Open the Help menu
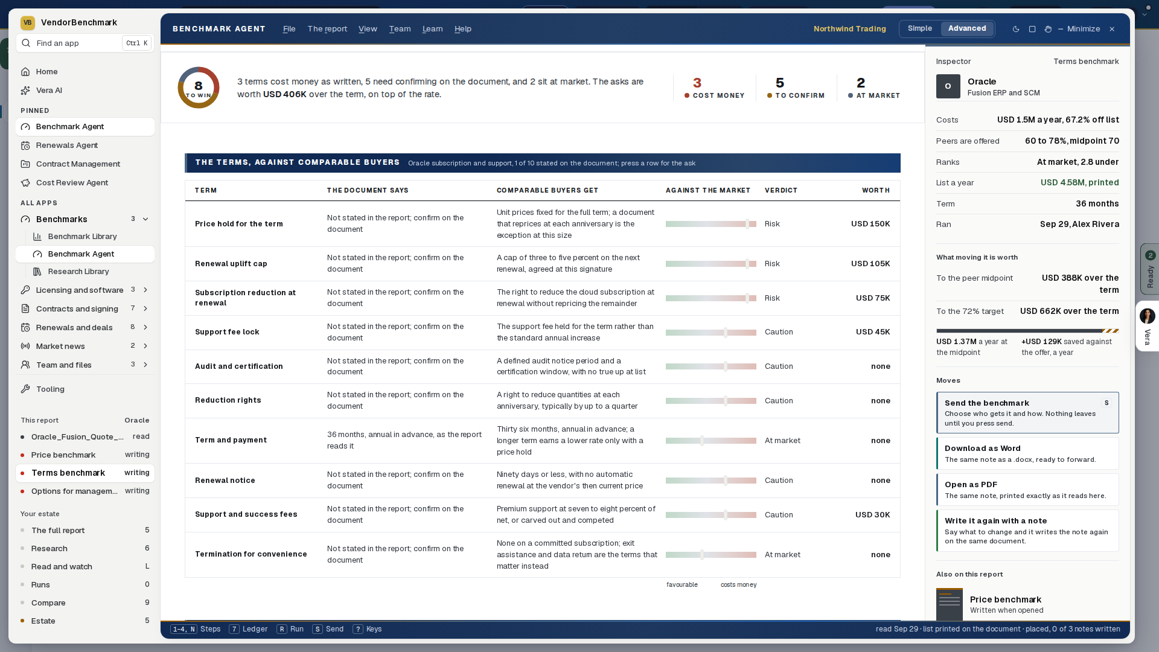 point(463,29)
